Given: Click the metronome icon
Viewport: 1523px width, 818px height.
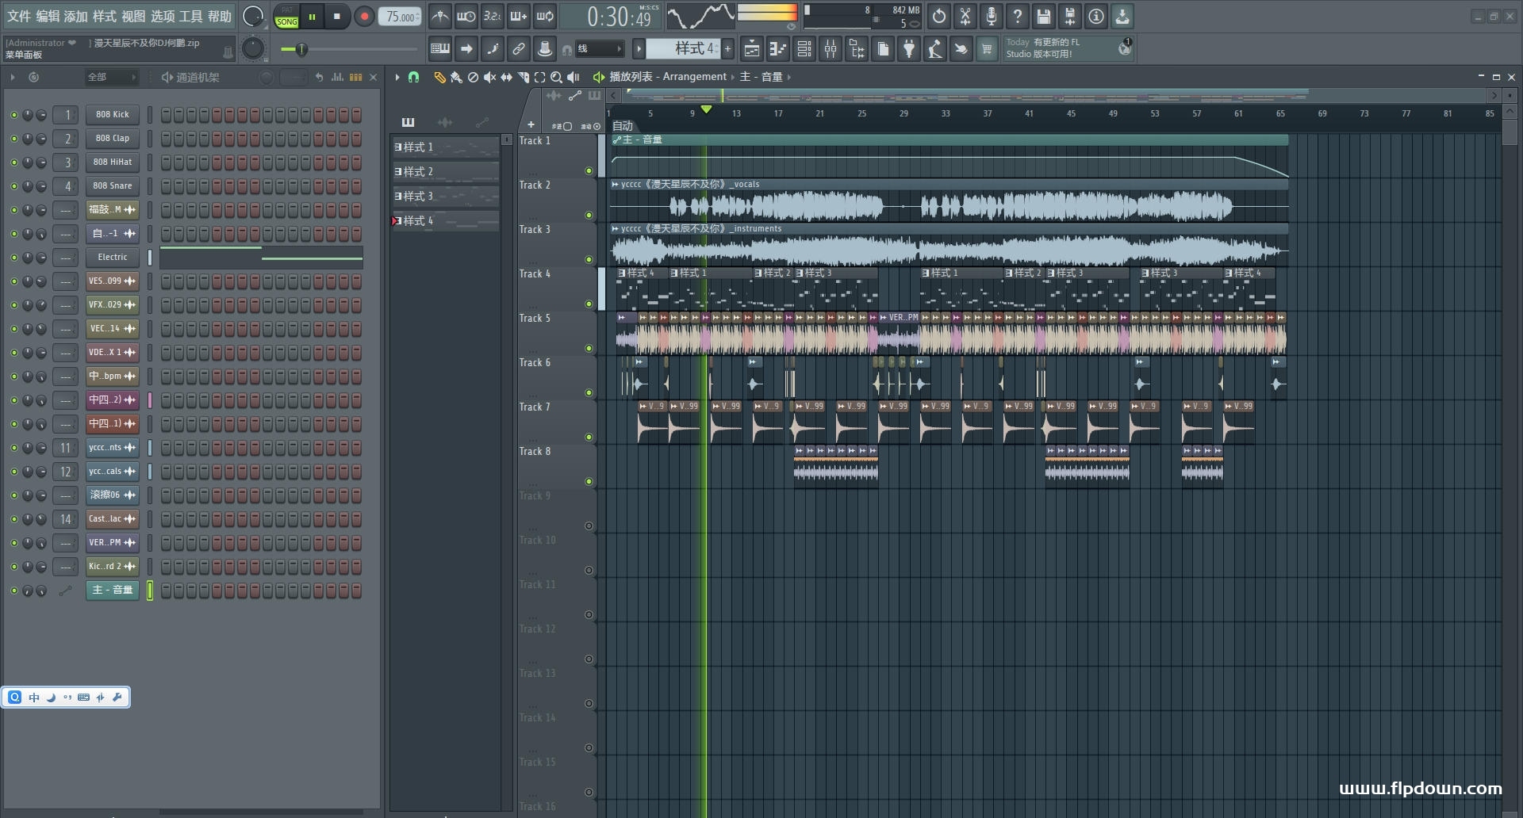Looking at the screenshot, I should point(440,16).
